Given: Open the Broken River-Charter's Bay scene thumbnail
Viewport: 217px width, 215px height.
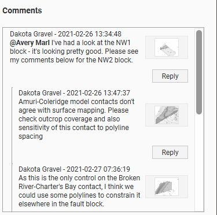Looking at the screenshot, I should tap(167, 187).
